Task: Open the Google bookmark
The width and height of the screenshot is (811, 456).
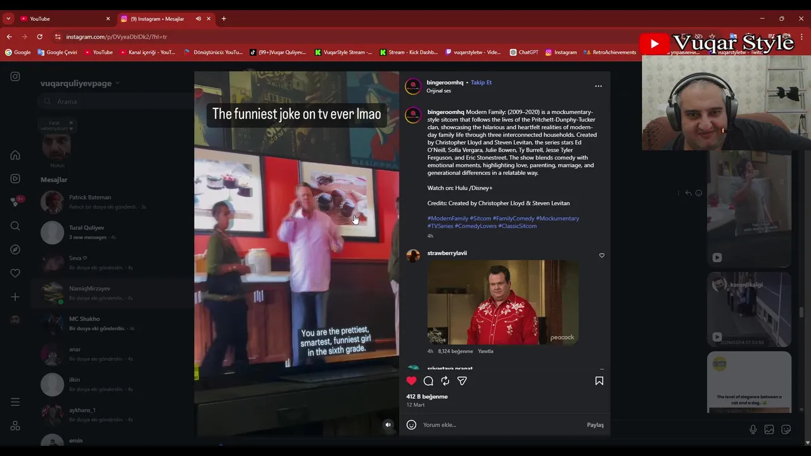Action: (18, 53)
